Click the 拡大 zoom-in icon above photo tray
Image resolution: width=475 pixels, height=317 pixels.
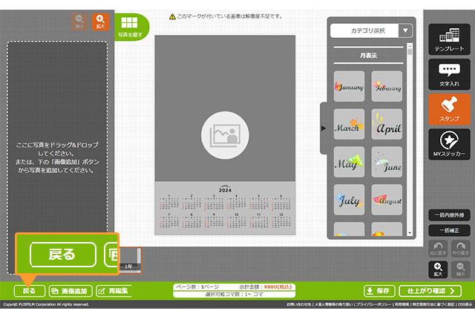[x=100, y=22]
